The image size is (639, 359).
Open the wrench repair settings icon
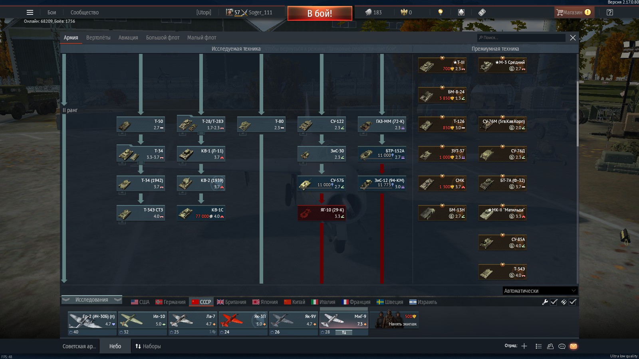coord(545,302)
